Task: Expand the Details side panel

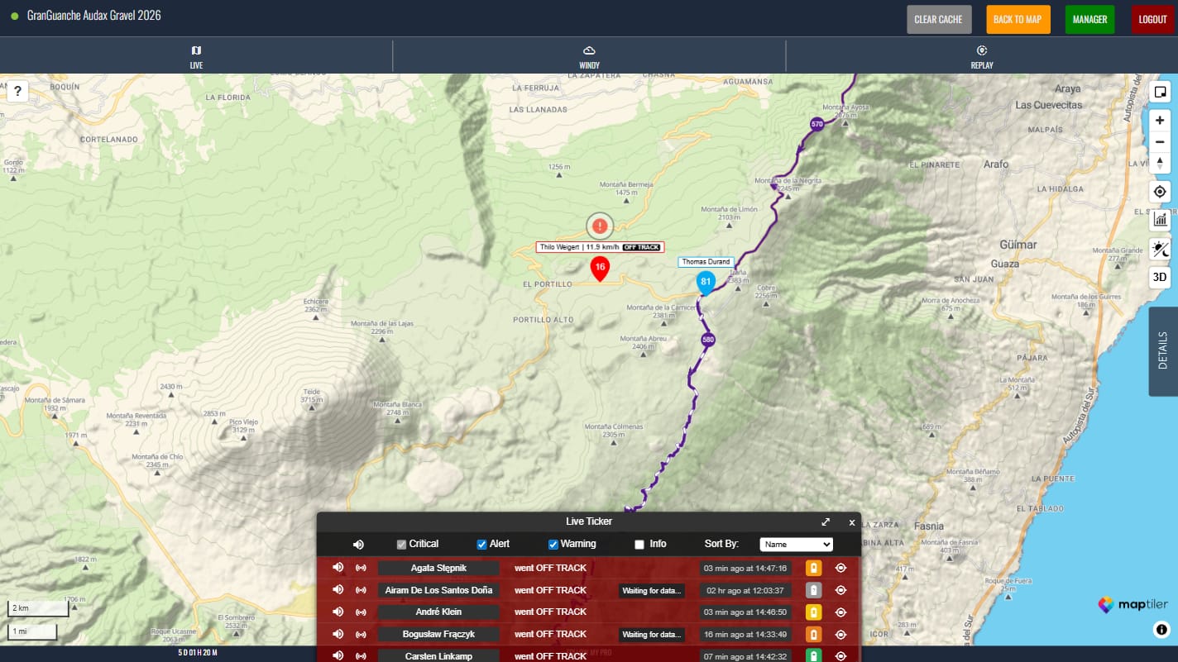Action: (1162, 351)
